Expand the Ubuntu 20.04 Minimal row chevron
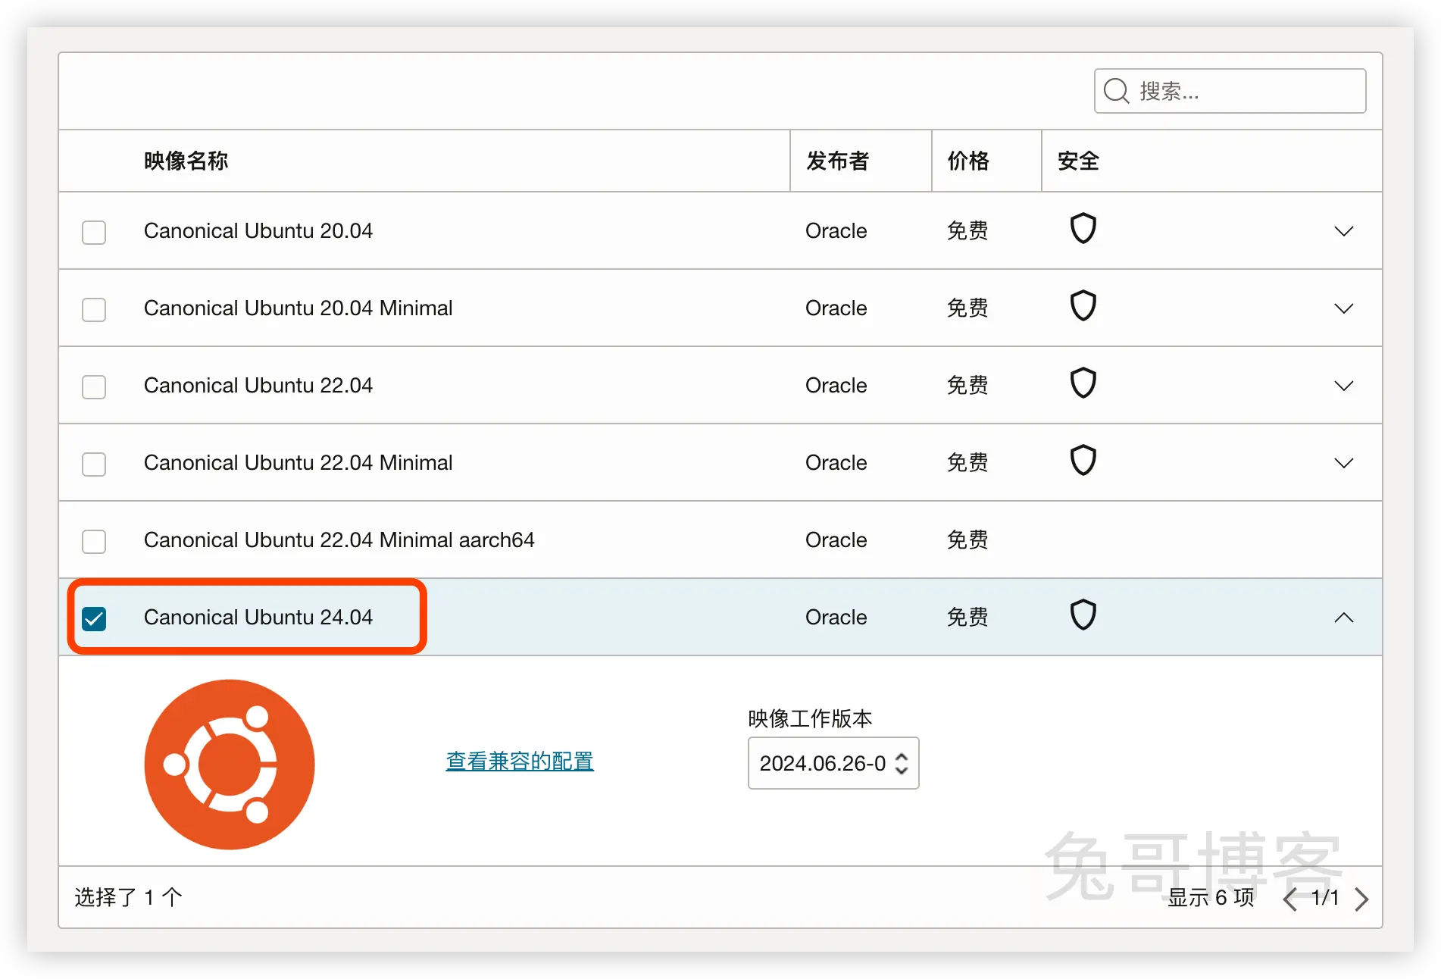The image size is (1441, 979). pyautogui.click(x=1343, y=308)
